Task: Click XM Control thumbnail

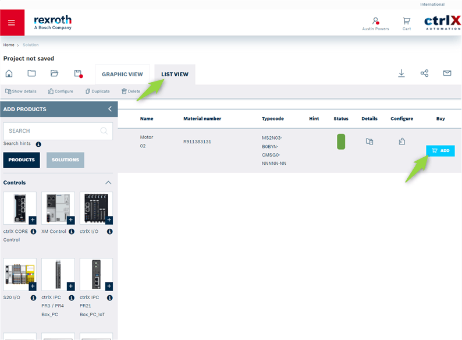Action: pos(58,208)
